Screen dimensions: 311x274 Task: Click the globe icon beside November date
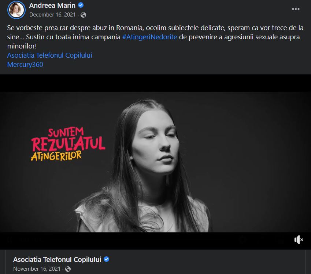(68, 269)
